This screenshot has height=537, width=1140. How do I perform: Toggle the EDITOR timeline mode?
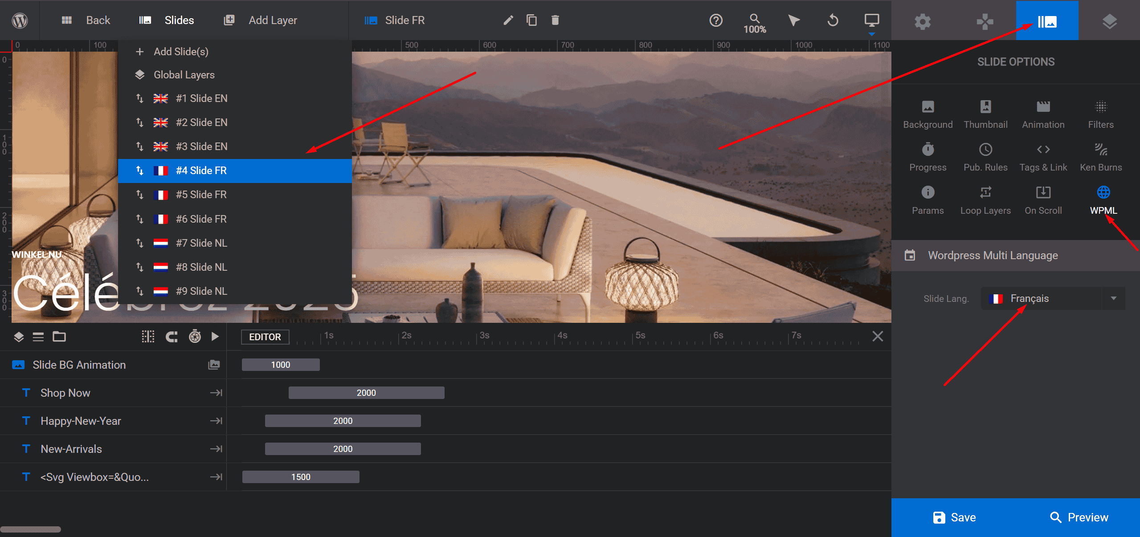coord(265,337)
